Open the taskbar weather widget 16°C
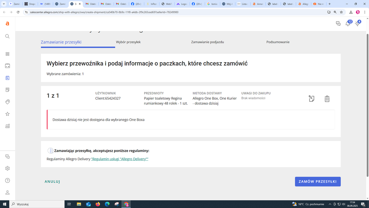Viewport: 369px width, 208px height. click(x=308, y=204)
